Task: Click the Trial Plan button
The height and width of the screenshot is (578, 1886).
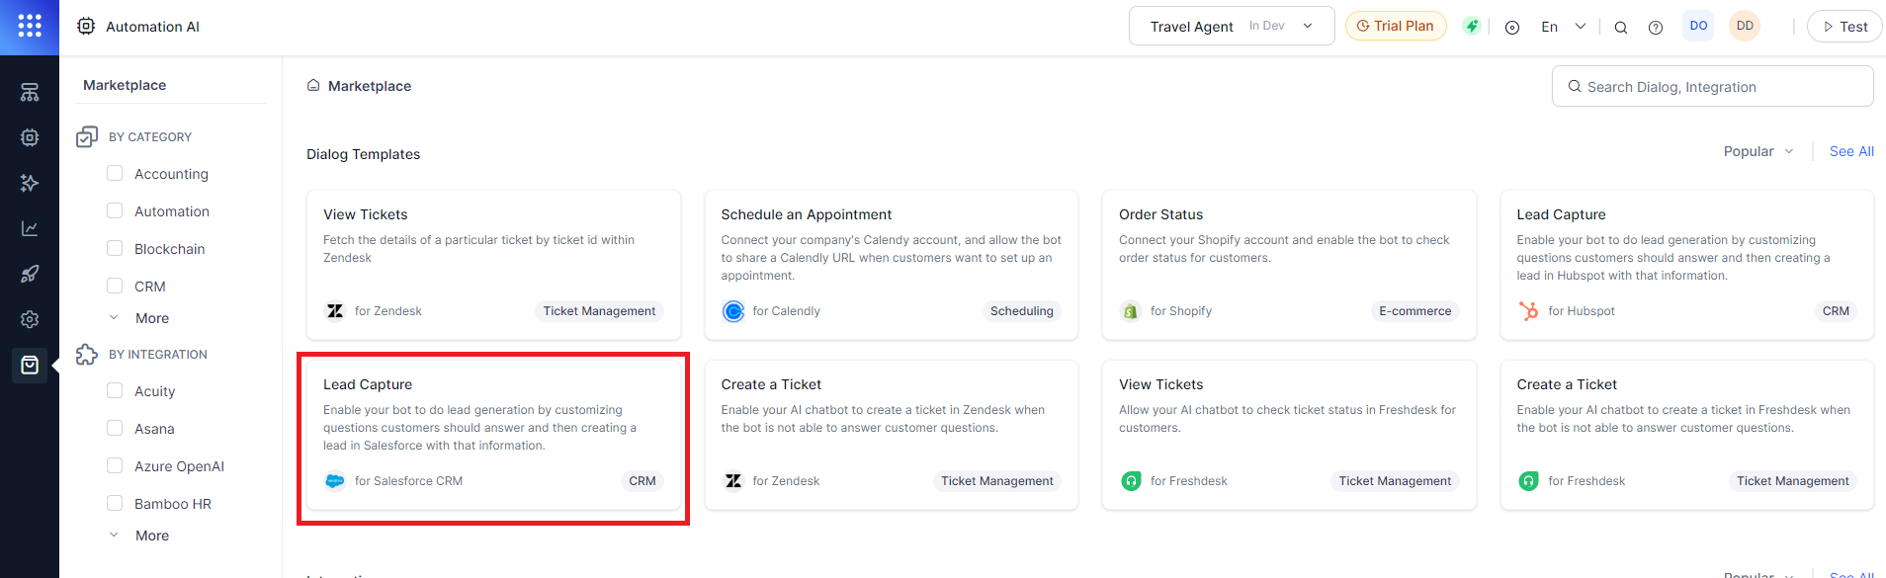Action: pos(1395,27)
